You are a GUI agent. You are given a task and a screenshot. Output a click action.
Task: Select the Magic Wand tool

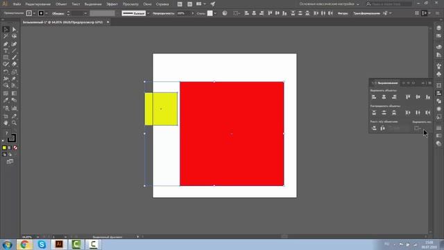pyautogui.click(x=6, y=36)
